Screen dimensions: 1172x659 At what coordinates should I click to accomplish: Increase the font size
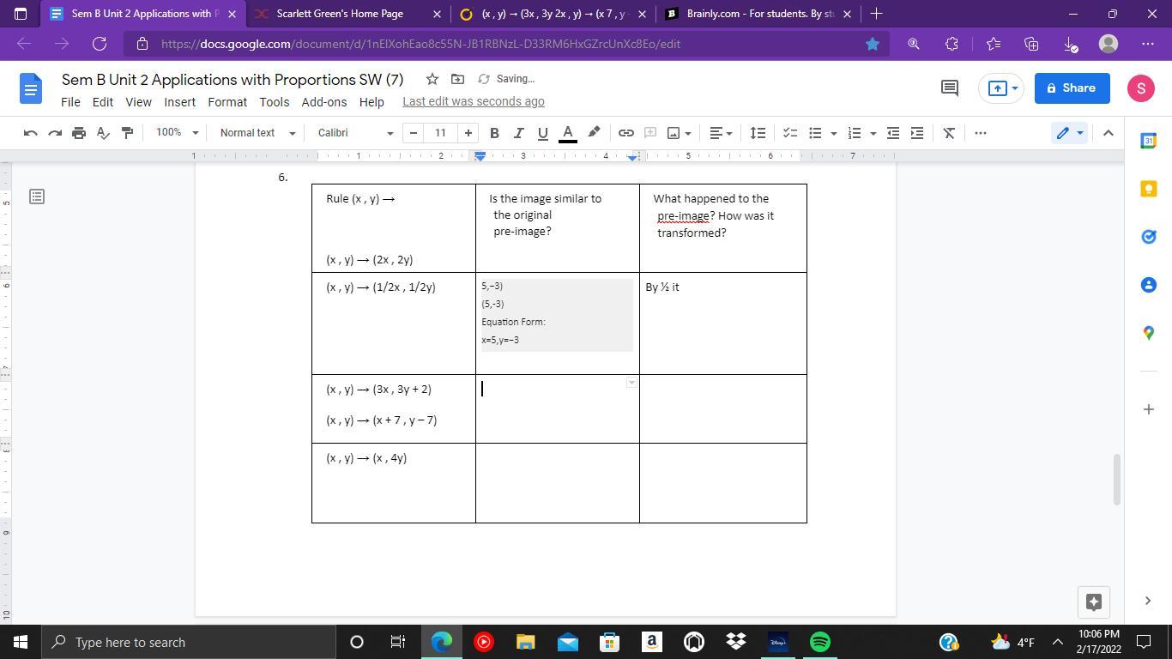click(x=468, y=133)
